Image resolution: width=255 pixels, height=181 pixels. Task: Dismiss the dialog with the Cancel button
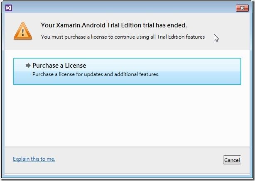[x=232, y=160]
